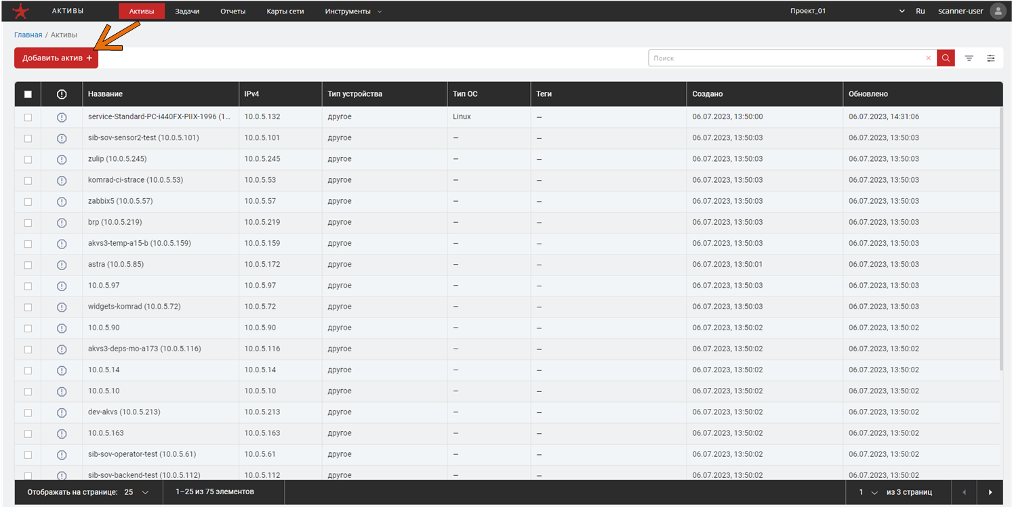This screenshot has width=1012, height=507.
Task: Click status icon for 10.0.5.97 row
Action: [x=62, y=286]
